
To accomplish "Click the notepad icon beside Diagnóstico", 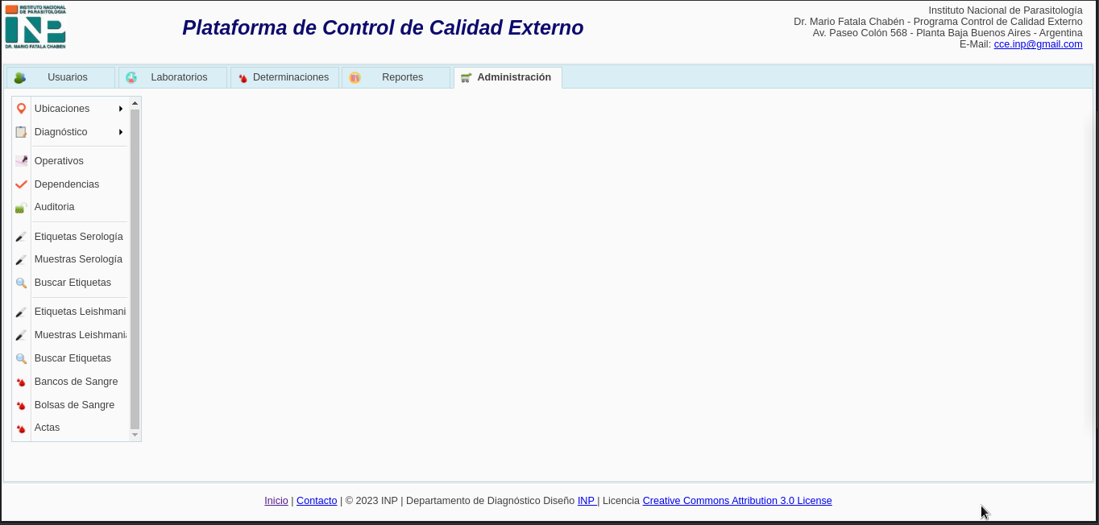I will [21, 132].
